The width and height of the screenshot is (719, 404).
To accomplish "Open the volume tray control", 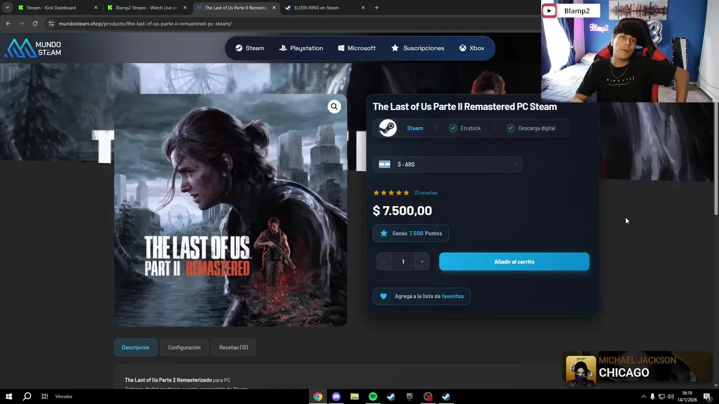I will click(x=670, y=397).
